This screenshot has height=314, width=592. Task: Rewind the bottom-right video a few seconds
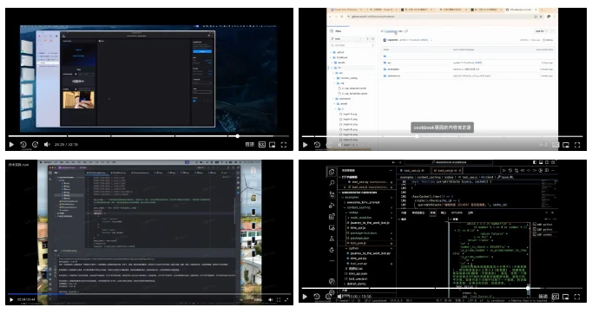coord(317,297)
